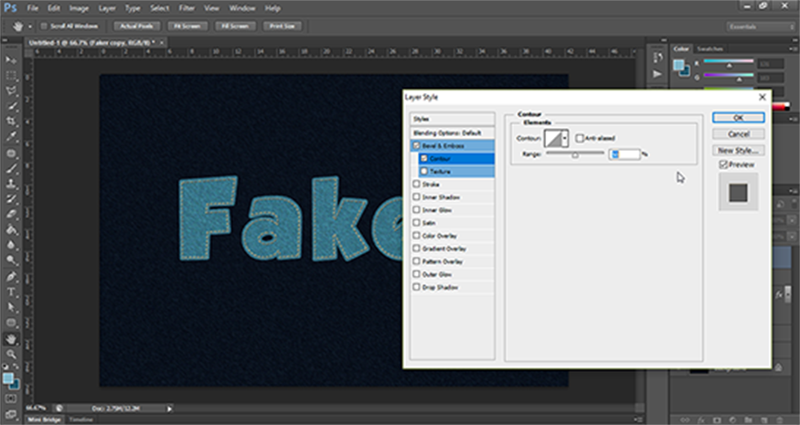Uncheck the Preview checkbox

coord(724,165)
